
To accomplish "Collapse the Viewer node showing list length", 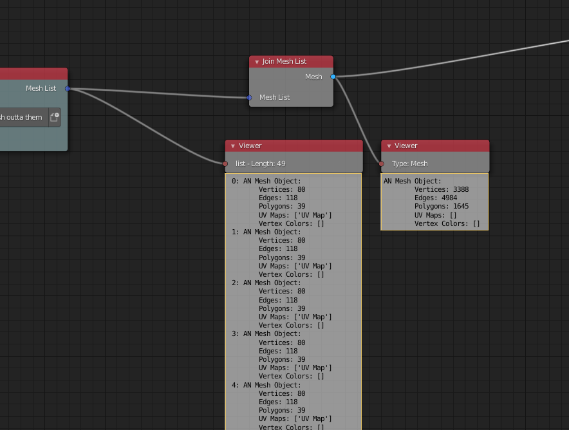I will tap(233, 146).
